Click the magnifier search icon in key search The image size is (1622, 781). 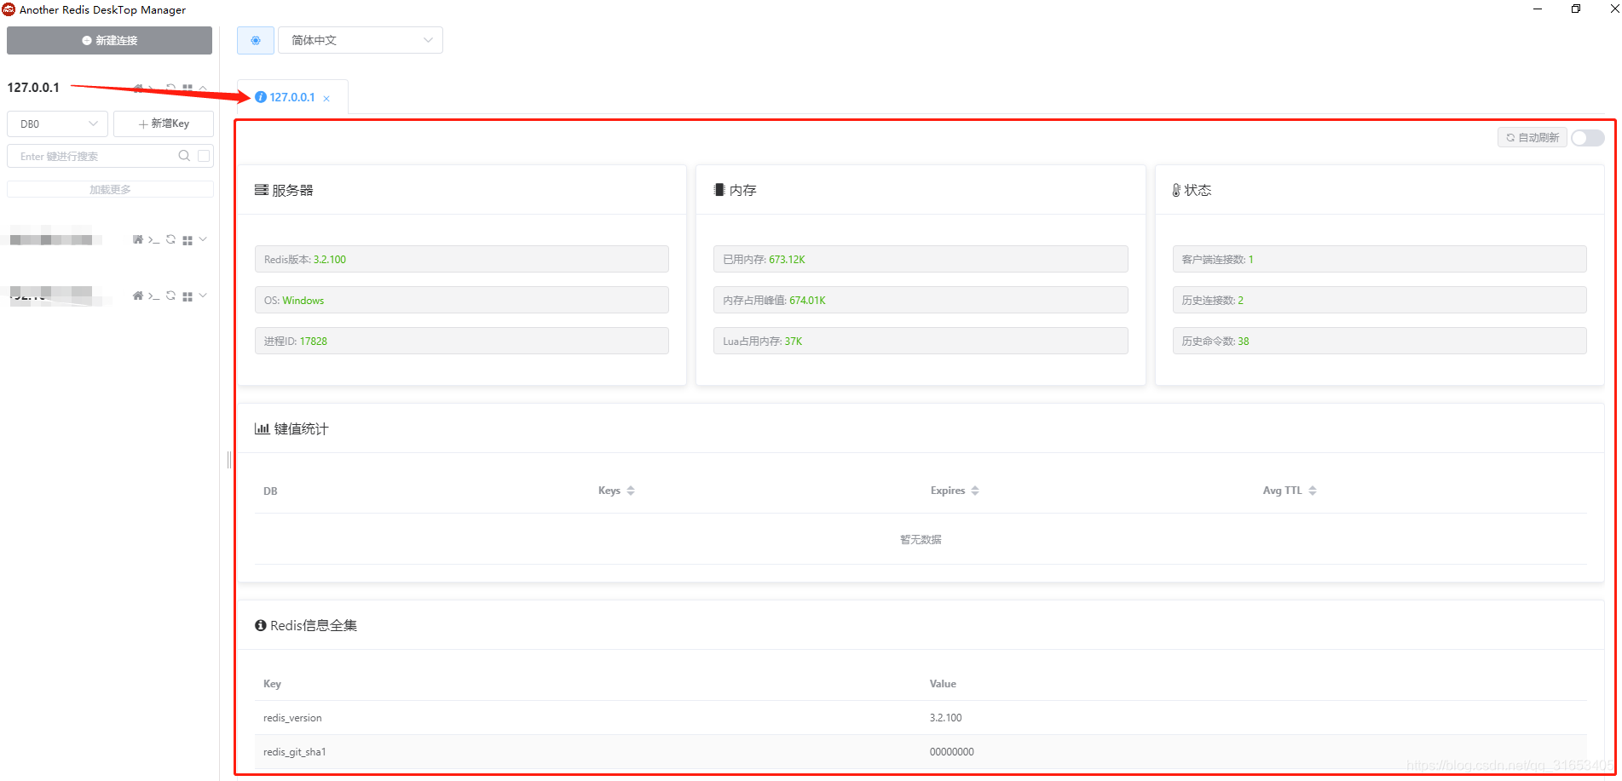coord(184,156)
